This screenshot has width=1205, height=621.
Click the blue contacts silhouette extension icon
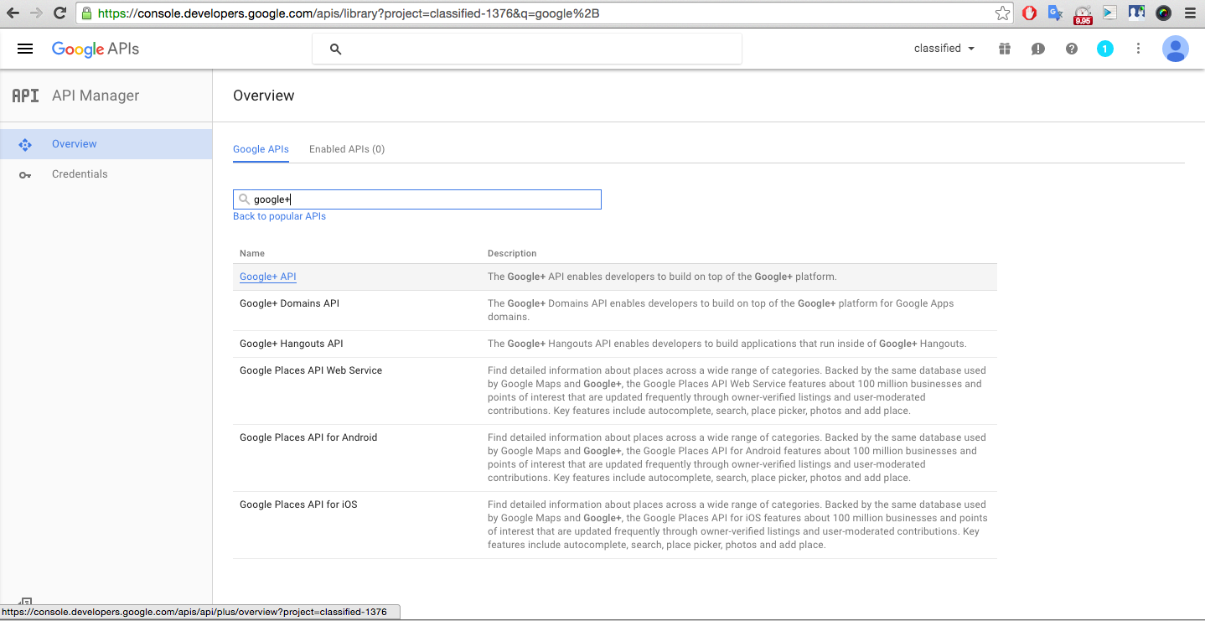[x=1136, y=13]
